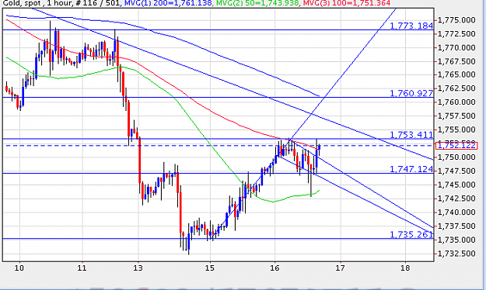Click the date 16 on the time axis
Viewport: 486px width, 290px height.
pos(274,268)
